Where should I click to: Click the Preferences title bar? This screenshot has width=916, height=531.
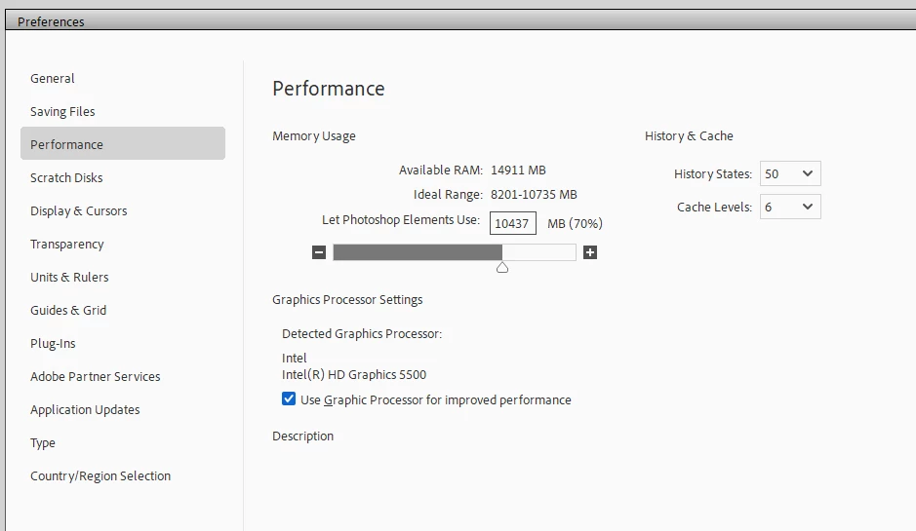coord(460,21)
